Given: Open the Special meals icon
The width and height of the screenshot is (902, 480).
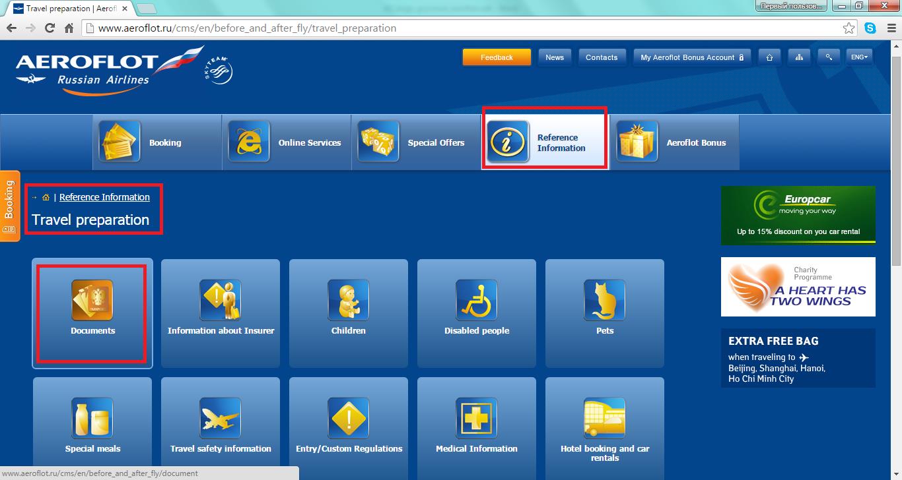Looking at the screenshot, I should pyautogui.click(x=92, y=418).
